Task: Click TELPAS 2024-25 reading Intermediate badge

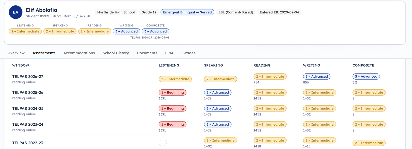Action: pos(270,108)
